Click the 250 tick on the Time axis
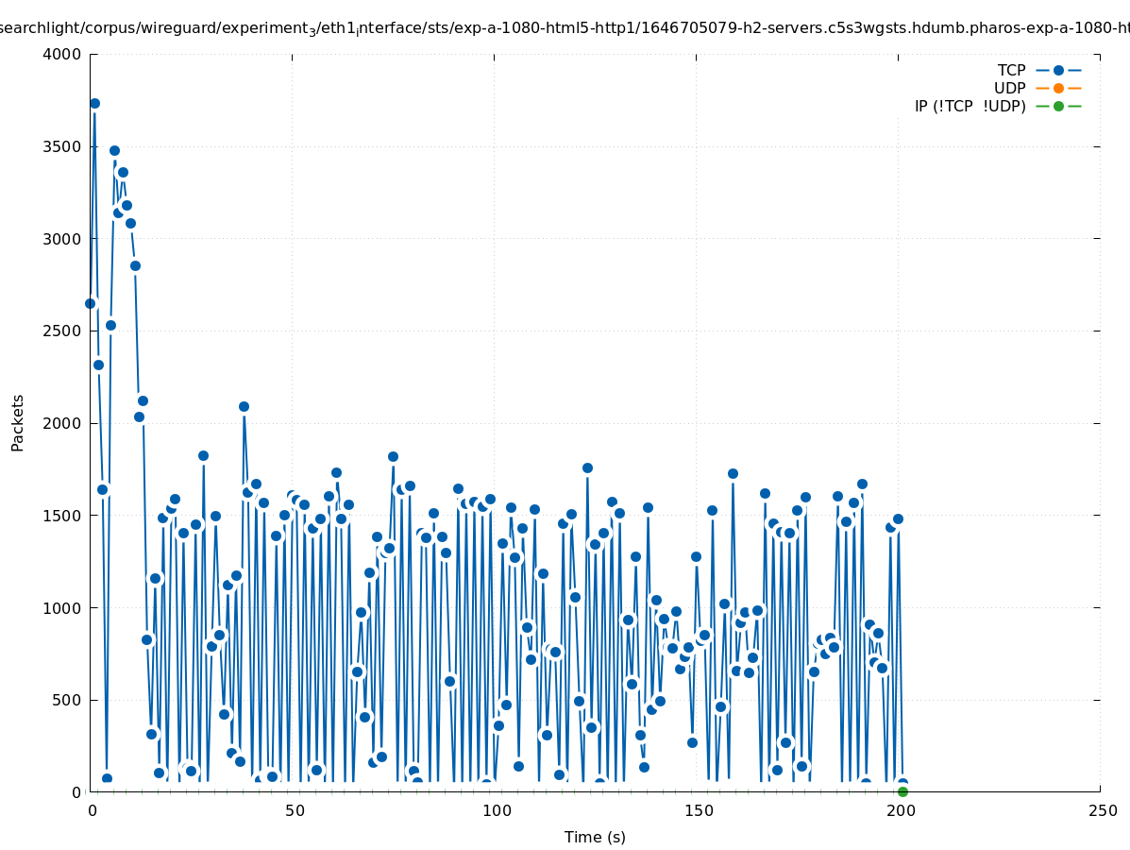Viewport: 1130px width, 850px height. pos(1102,811)
